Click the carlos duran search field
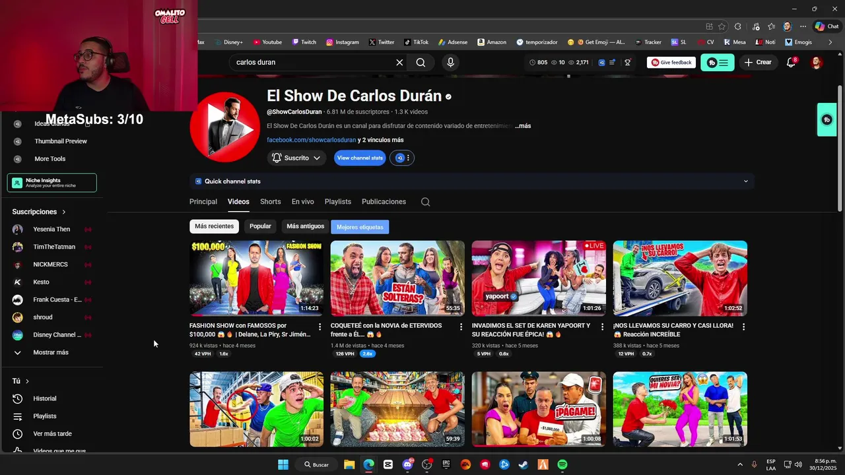The width and height of the screenshot is (845, 475). (x=314, y=62)
